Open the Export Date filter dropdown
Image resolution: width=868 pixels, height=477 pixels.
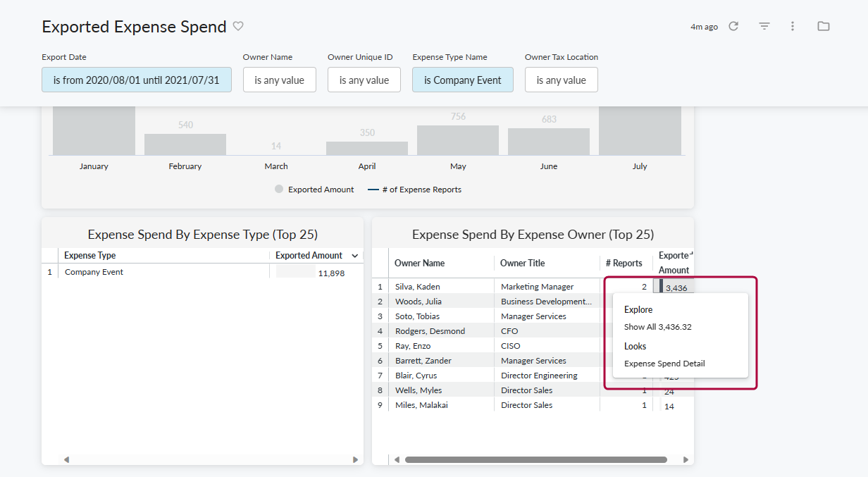137,80
